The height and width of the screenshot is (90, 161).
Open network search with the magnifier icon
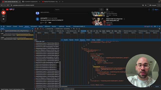(x=43, y=29)
